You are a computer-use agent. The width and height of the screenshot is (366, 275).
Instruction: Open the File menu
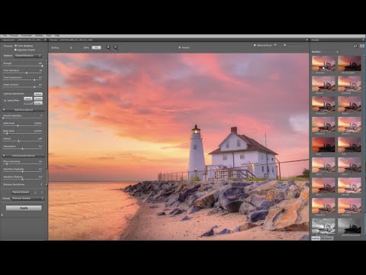tap(5, 36)
